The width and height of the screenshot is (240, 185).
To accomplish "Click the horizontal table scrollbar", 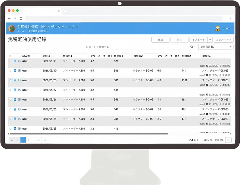I will point(89,134).
